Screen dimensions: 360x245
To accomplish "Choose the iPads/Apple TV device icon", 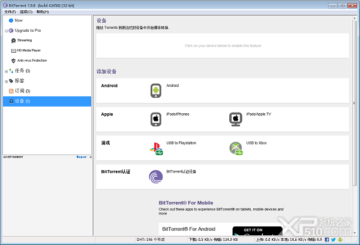I will point(236,119).
